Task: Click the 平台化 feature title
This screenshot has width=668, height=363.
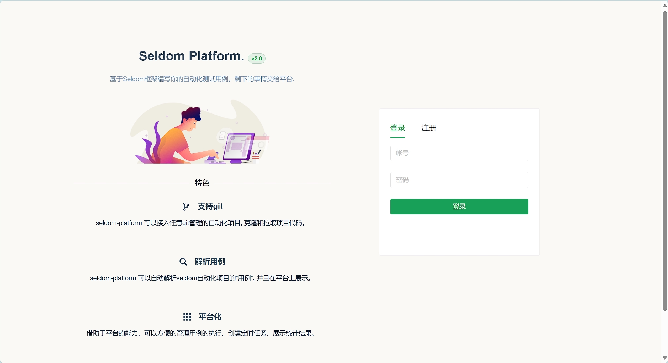Action: click(x=210, y=317)
